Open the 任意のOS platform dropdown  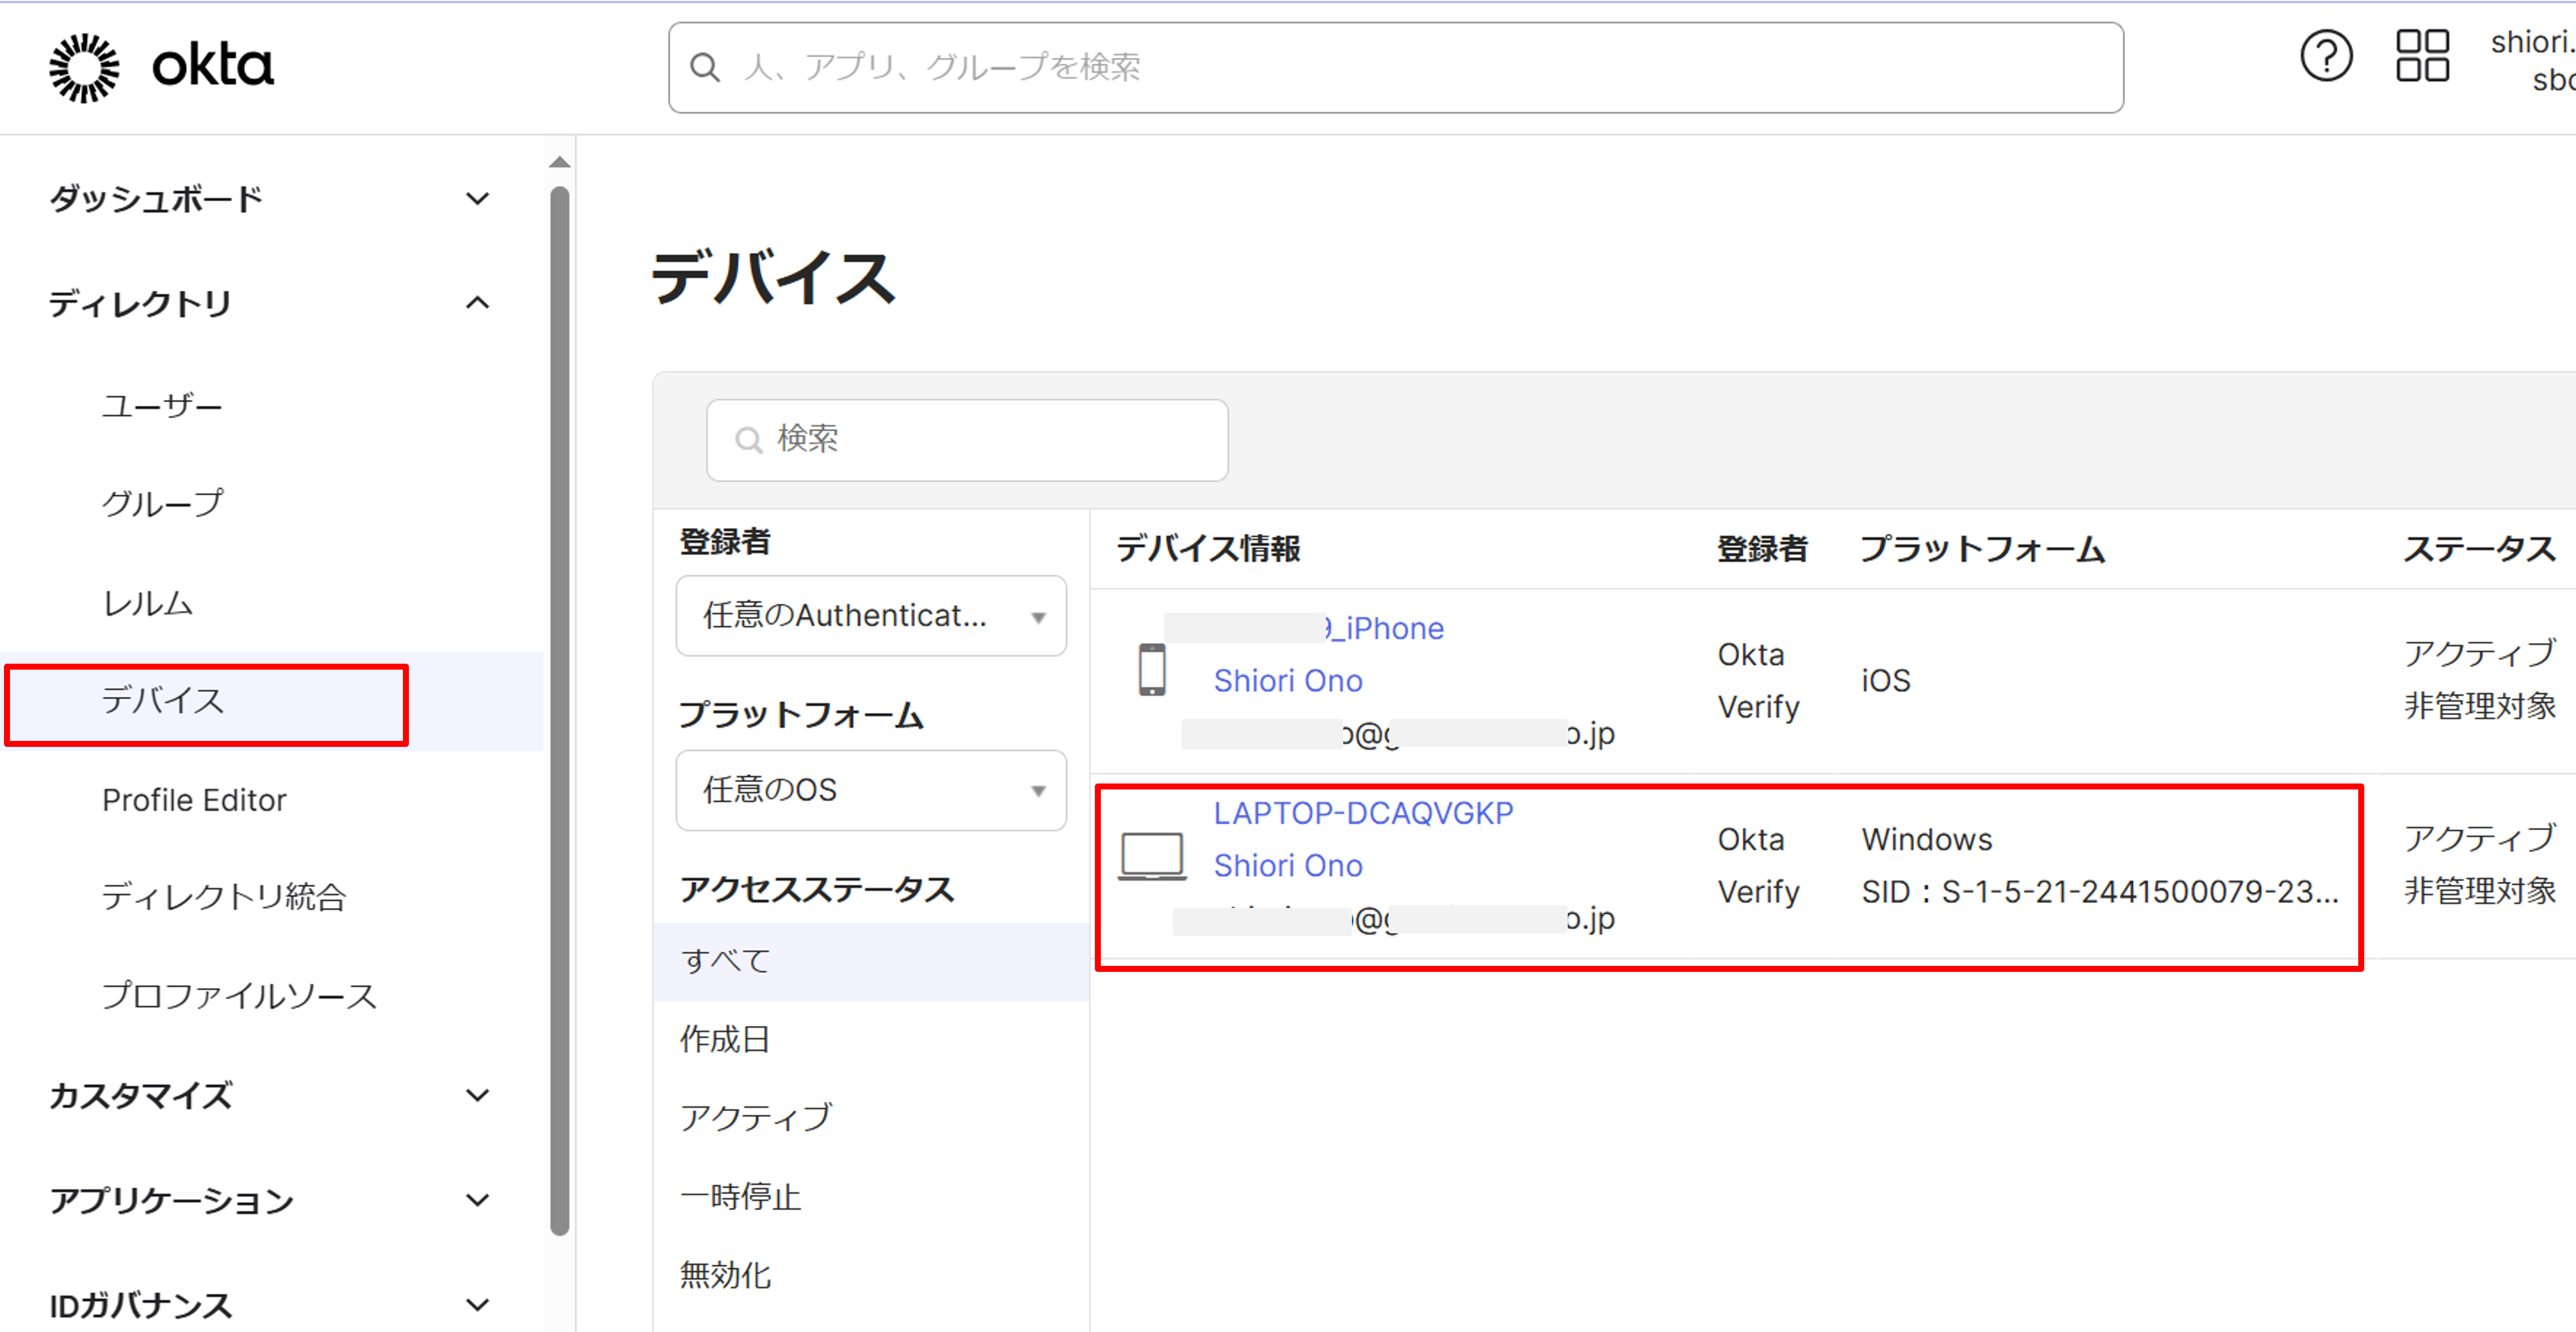tap(871, 789)
